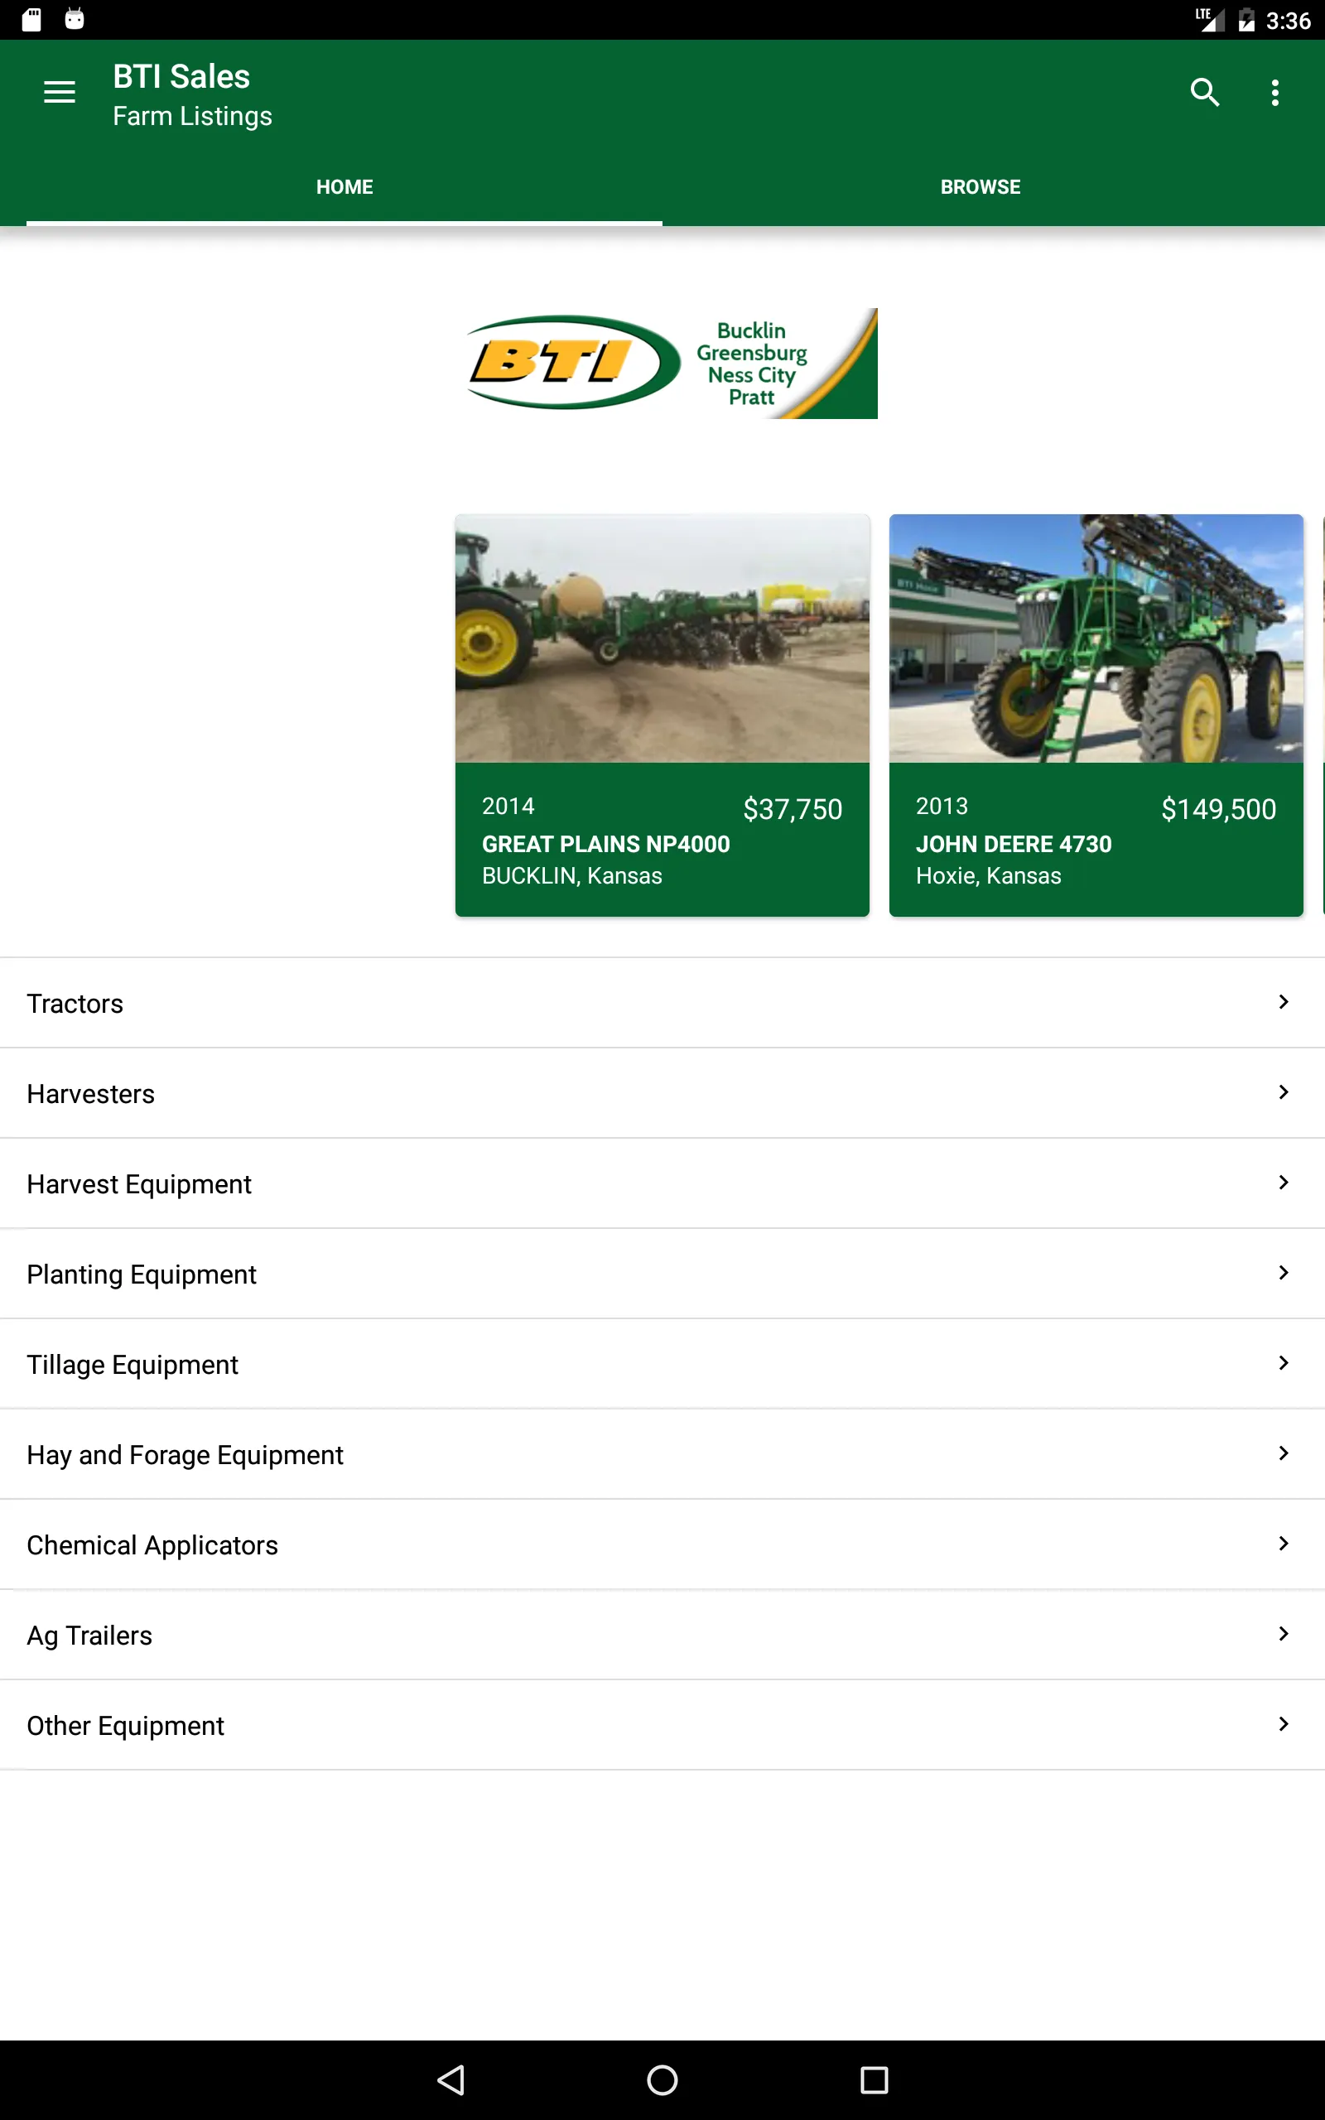
Task: Tap the Android recent apps square
Action: click(x=874, y=2079)
